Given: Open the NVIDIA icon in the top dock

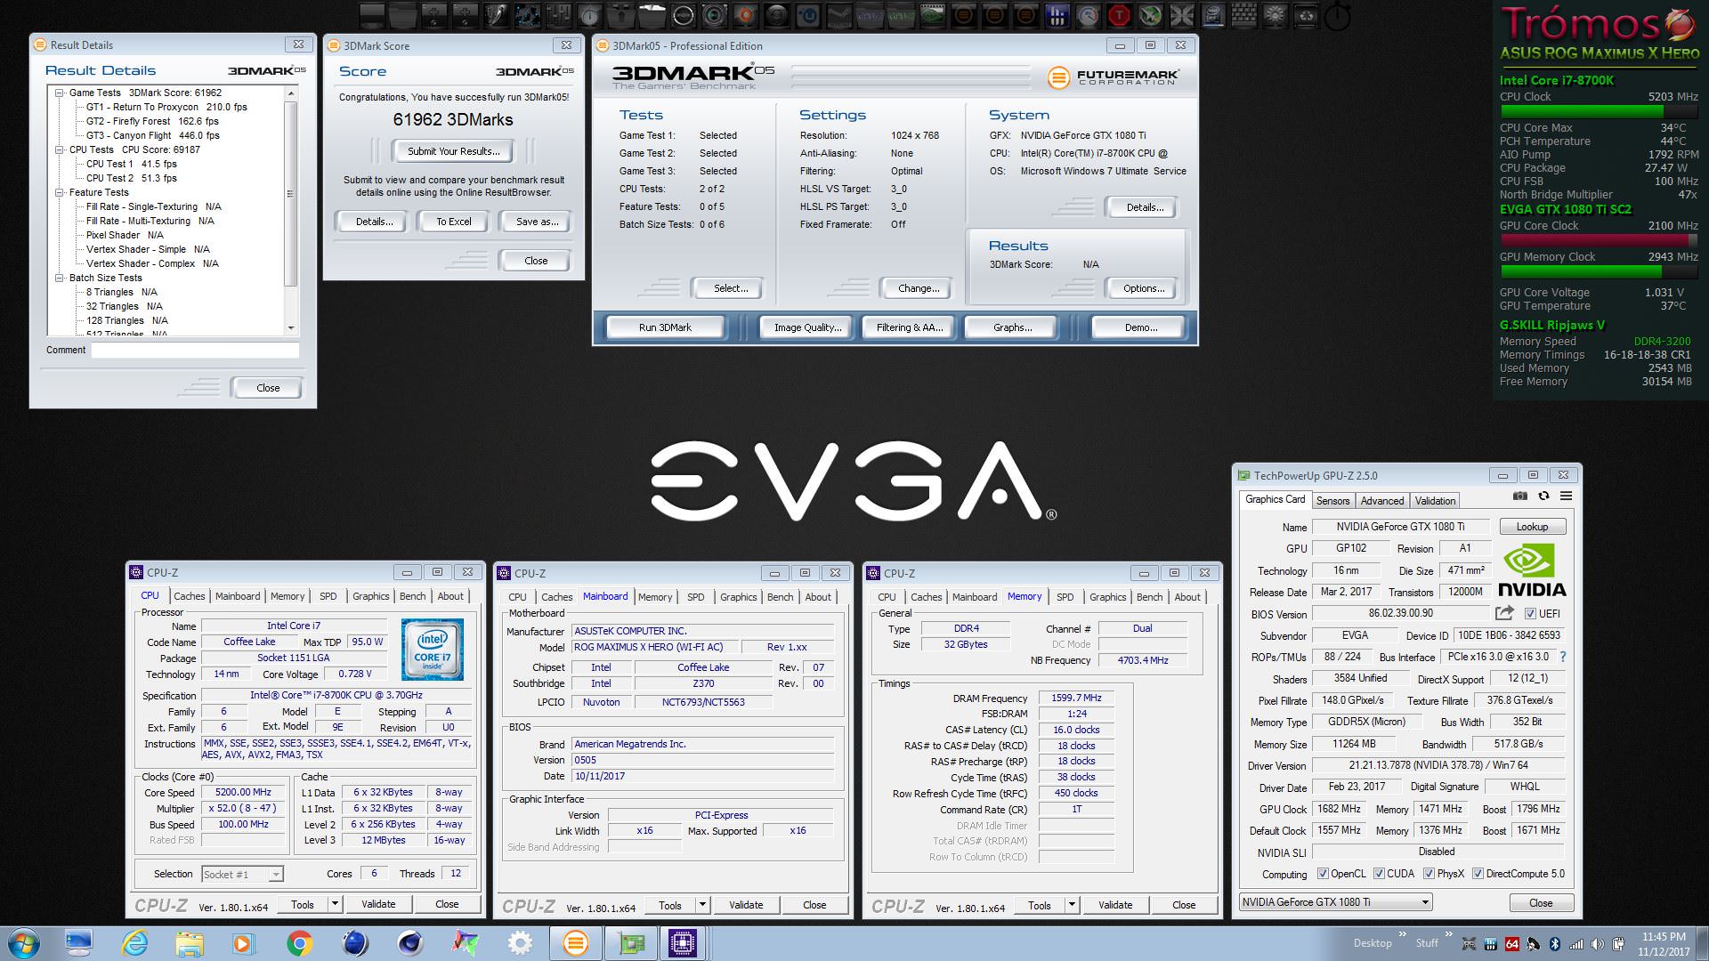Looking at the screenshot, I should [x=932, y=15].
